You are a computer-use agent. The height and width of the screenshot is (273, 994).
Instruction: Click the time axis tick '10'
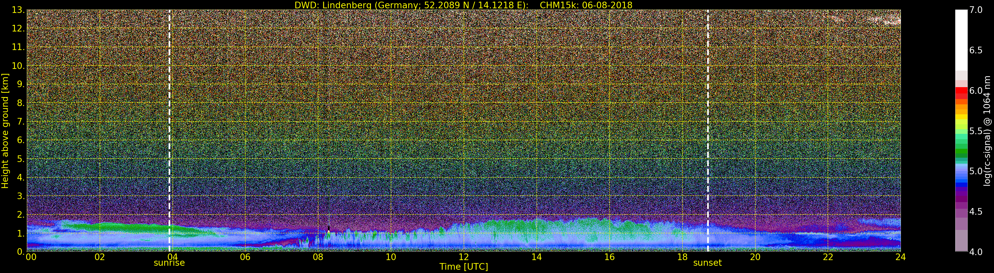pyautogui.click(x=391, y=257)
